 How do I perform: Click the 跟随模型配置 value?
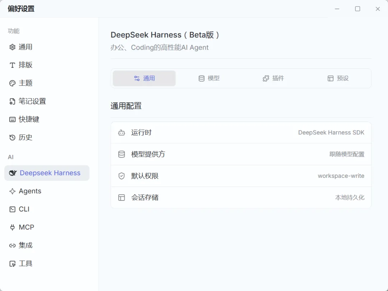click(347, 154)
